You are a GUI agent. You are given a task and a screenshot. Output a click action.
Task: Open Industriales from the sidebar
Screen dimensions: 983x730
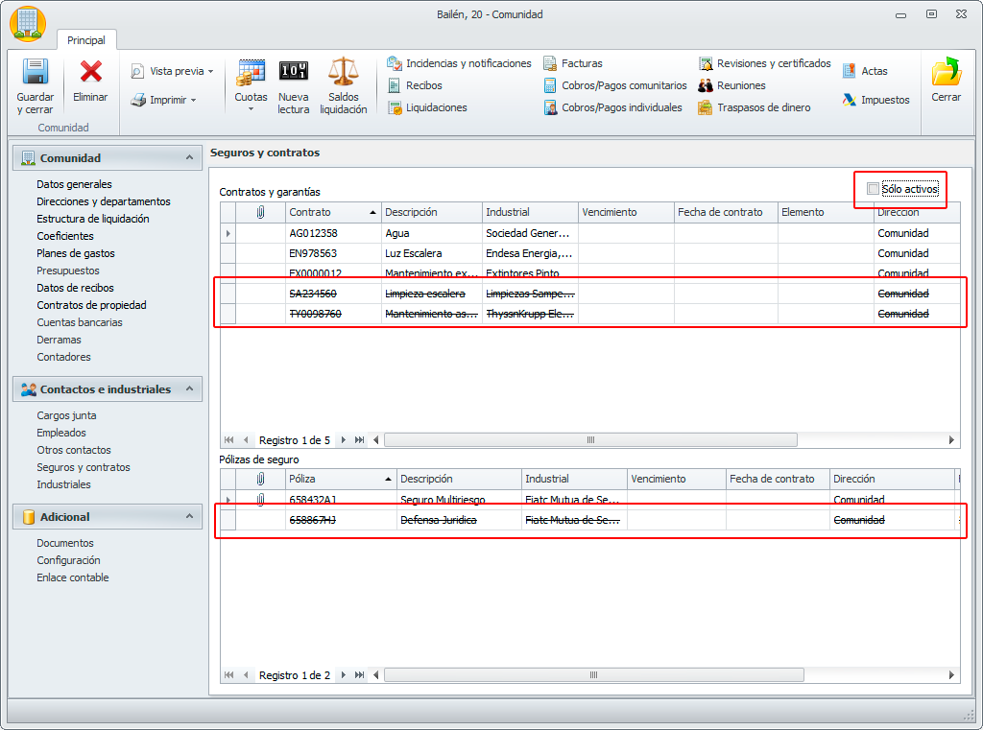63,484
